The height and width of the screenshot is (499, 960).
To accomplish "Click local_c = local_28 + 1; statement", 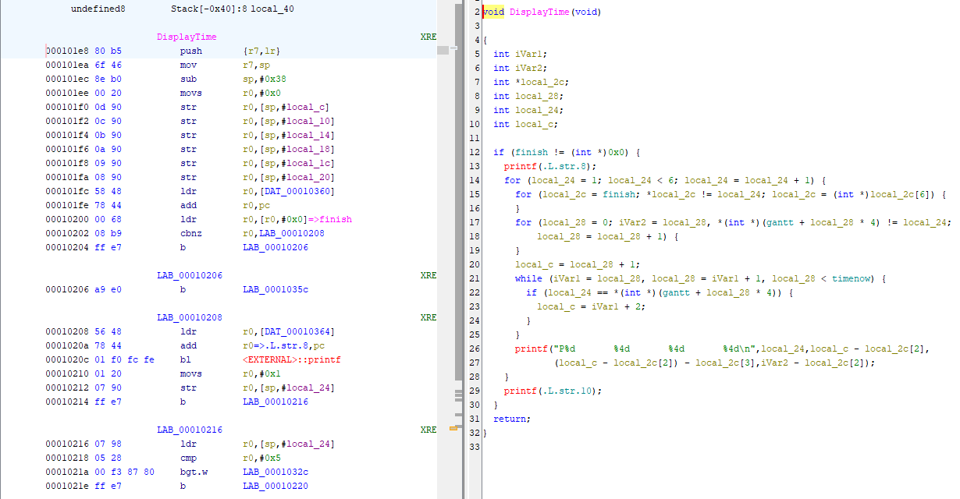I will coord(578,264).
